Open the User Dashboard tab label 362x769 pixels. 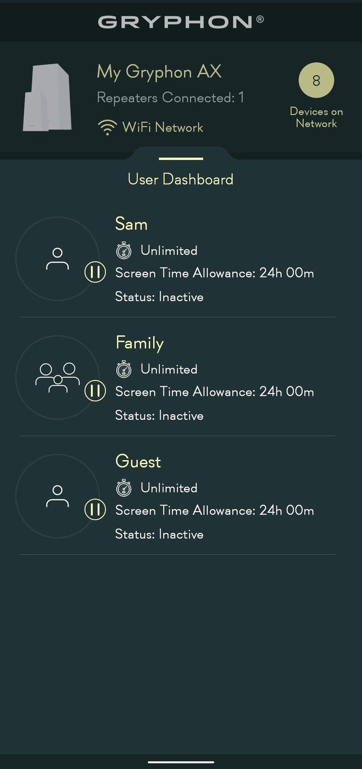(x=181, y=179)
